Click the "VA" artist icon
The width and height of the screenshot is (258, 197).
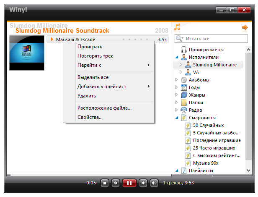[188, 72]
